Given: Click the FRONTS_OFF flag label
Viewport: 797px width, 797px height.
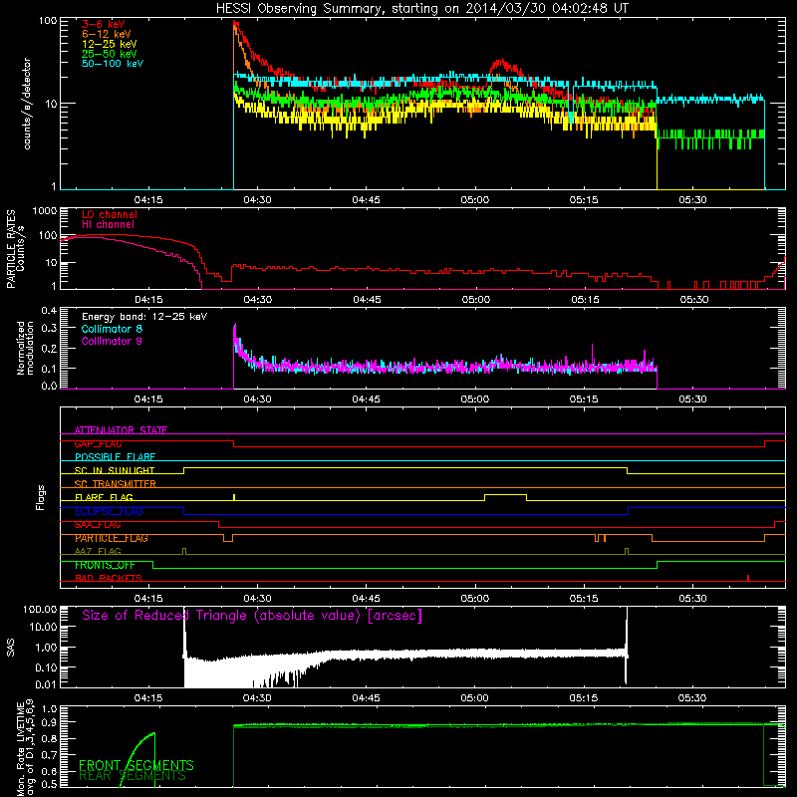Looking at the screenshot, I should [x=105, y=565].
